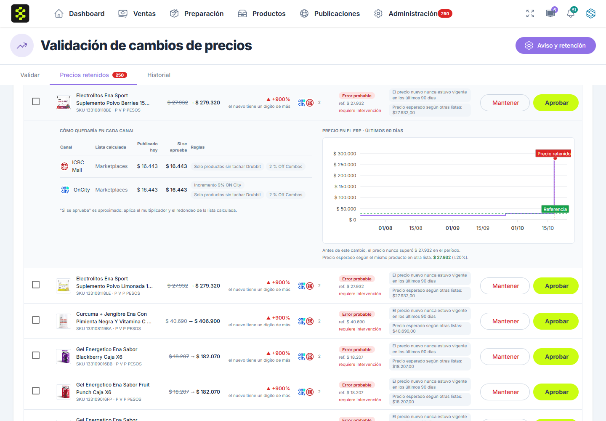Click the Incremento 9% ON City rule tag

pos(218,185)
